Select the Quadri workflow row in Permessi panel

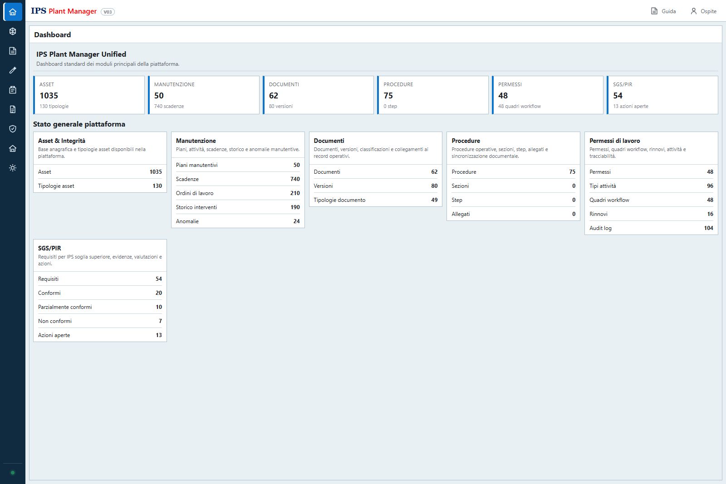[651, 200]
